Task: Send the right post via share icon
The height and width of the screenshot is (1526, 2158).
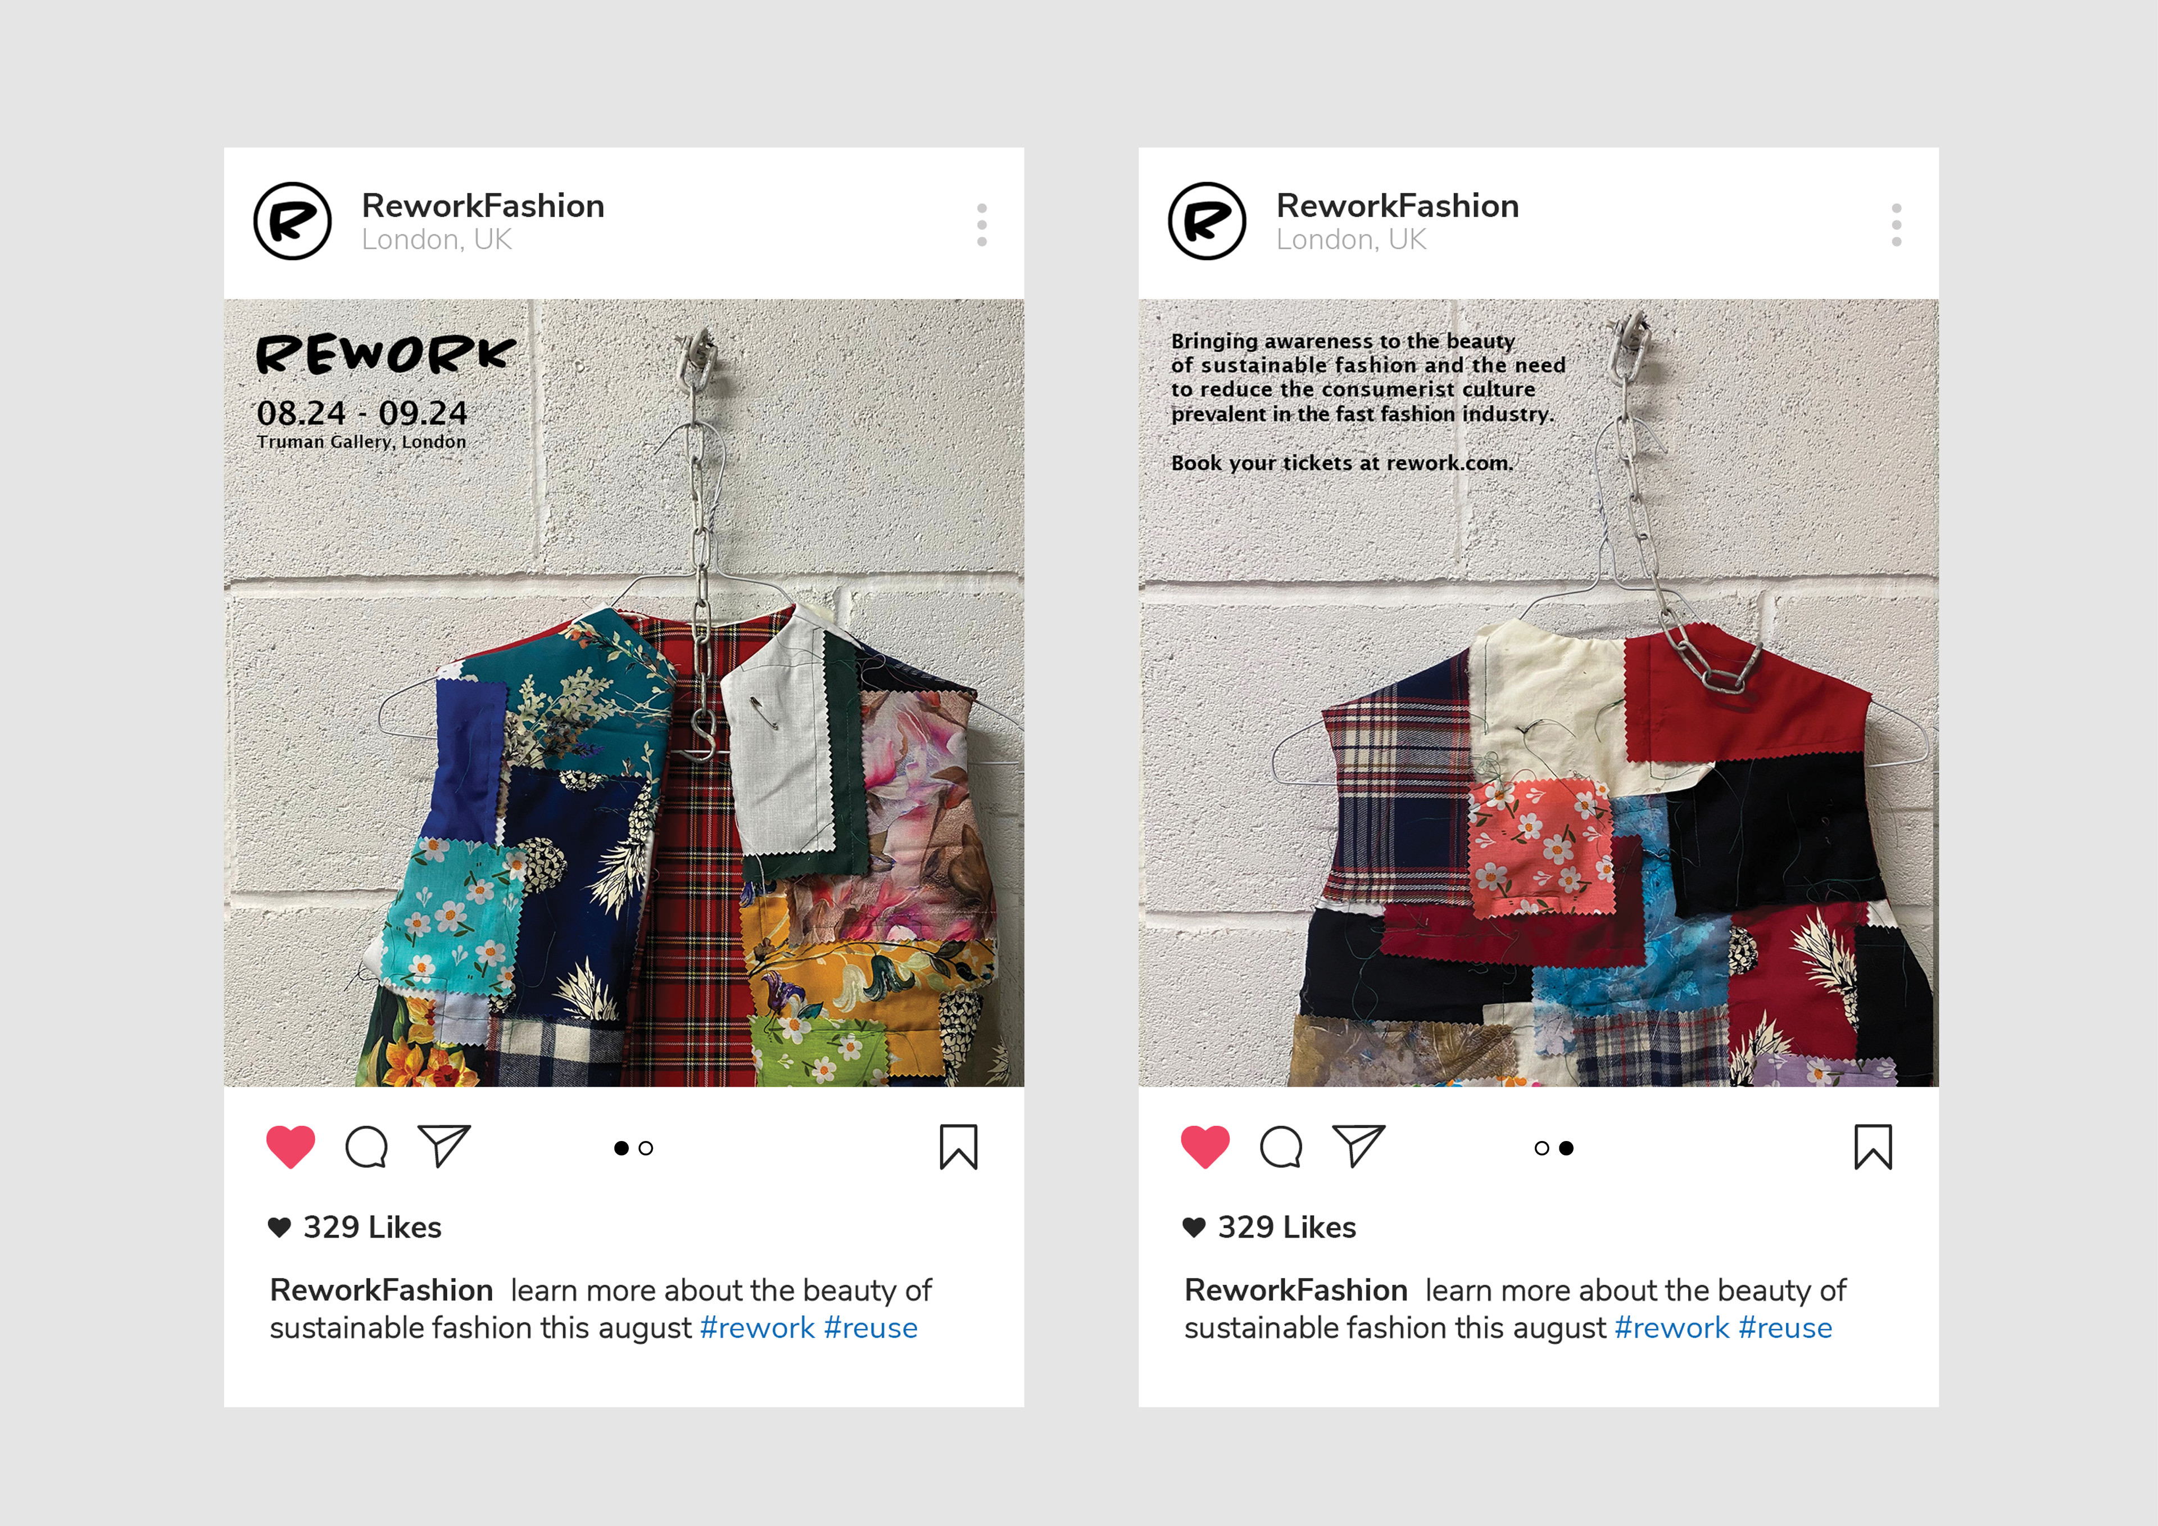Action: click(x=1358, y=1145)
